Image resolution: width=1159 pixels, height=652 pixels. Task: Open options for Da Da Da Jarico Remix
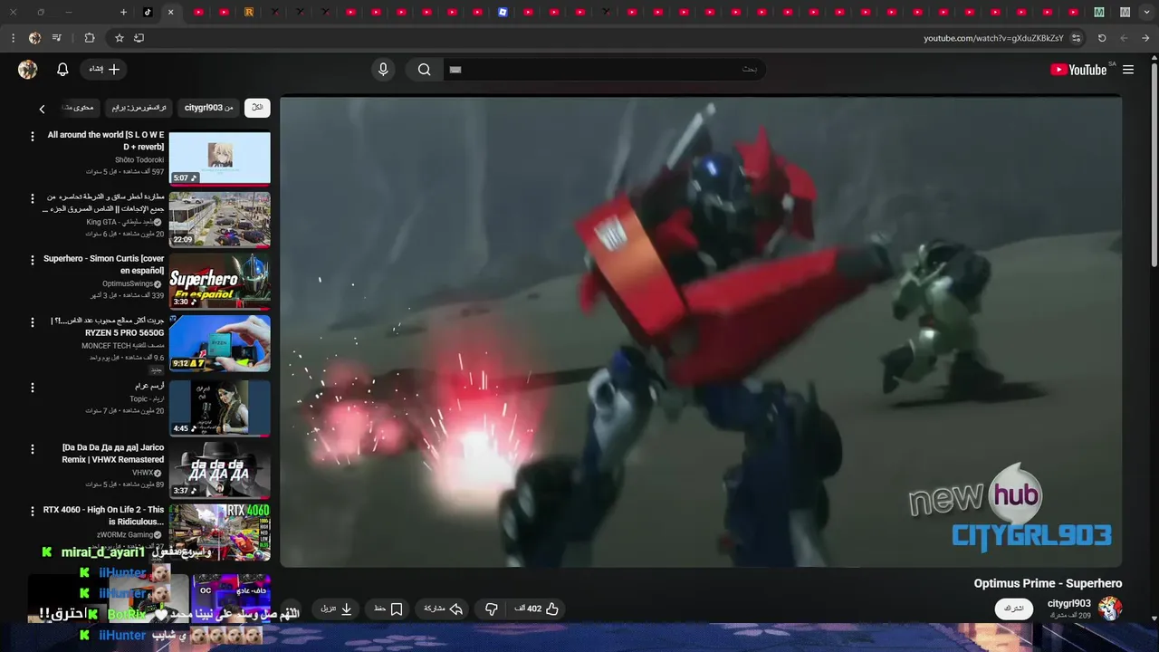[x=33, y=449]
